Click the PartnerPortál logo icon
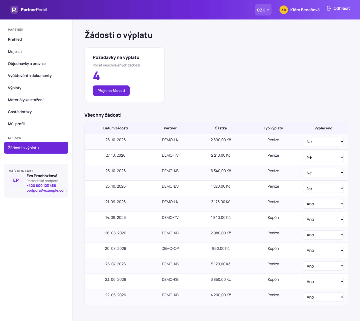The width and height of the screenshot is (360, 321). 14,10
